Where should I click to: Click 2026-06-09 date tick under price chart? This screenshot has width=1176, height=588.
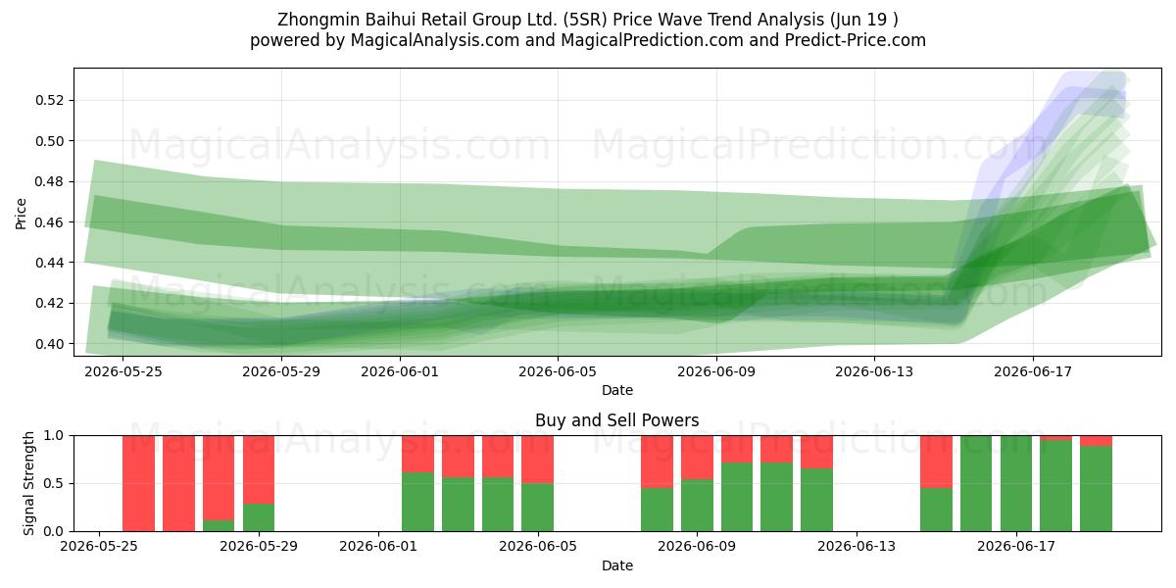click(x=716, y=371)
